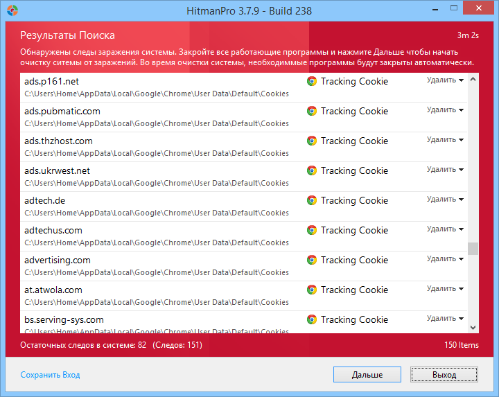Maximize the HitmanPro window
The image size is (499, 397).
tap(454, 8)
